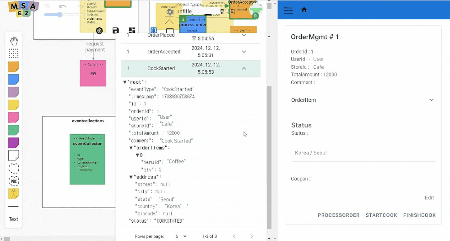450x241 pixels.
Task: Pick the orange Event sticker in palette
Action: (x=14, y=67)
